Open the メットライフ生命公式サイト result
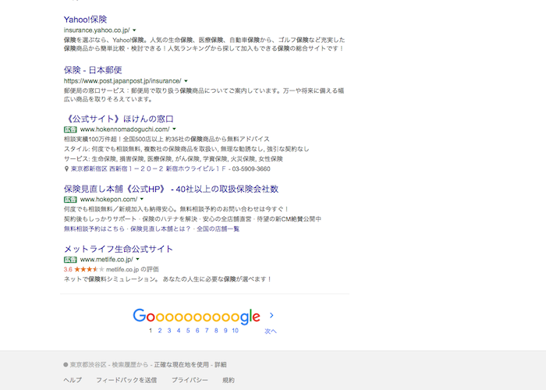 (x=118, y=249)
